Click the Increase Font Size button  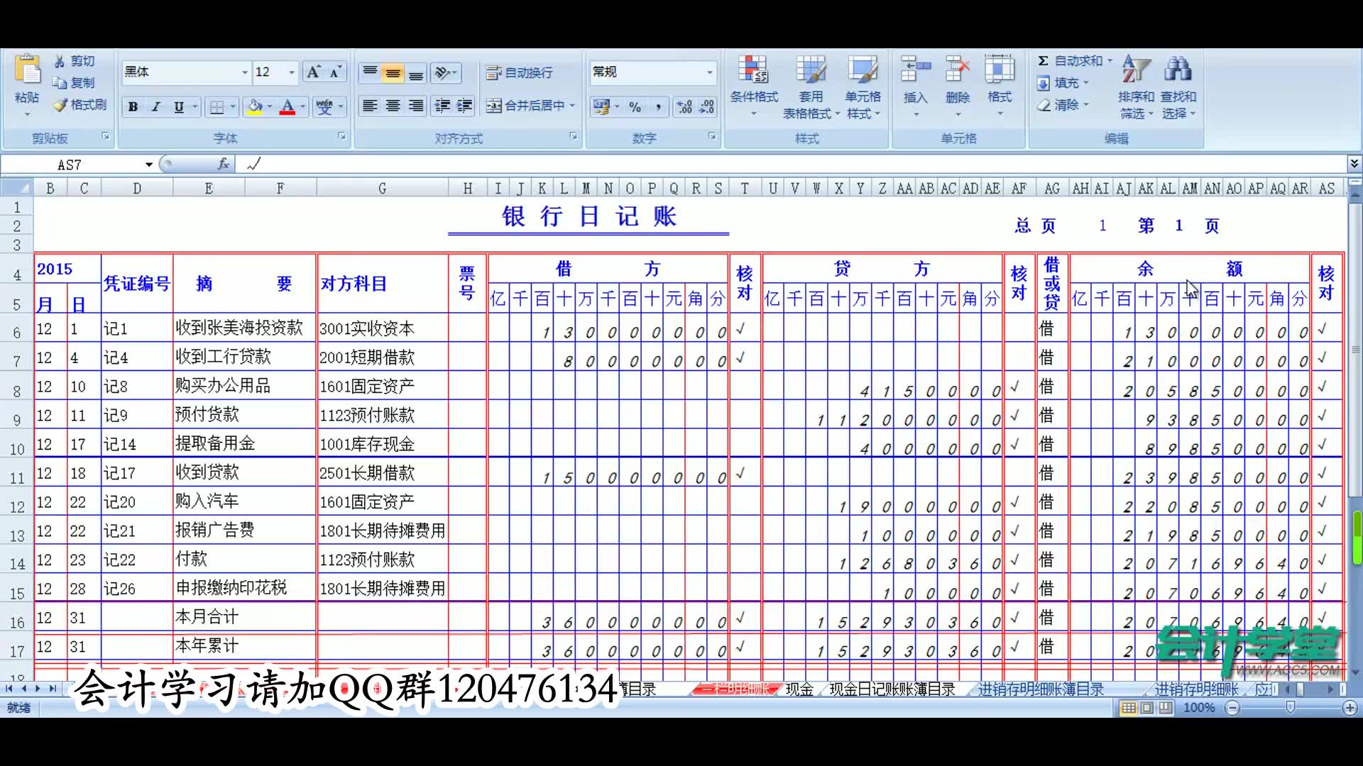click(x=314, y=71)
